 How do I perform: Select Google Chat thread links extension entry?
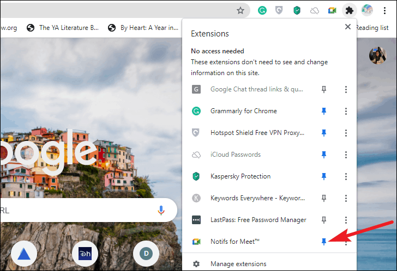point(257,89)
